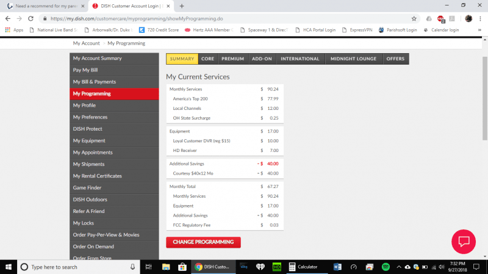Bookmark this page with the star icon
488x274 pixels.
tap(414, 19)
